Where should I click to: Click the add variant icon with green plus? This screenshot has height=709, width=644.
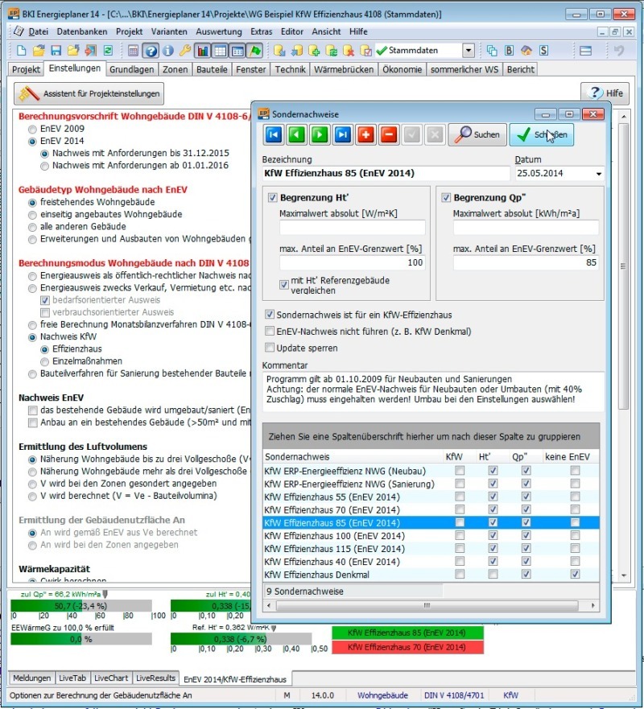[314, 51]
